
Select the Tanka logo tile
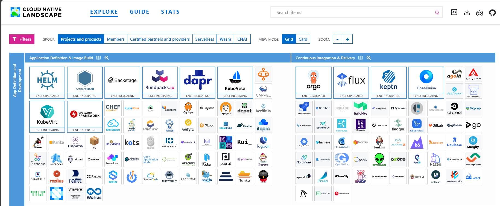tap(244, 177)
